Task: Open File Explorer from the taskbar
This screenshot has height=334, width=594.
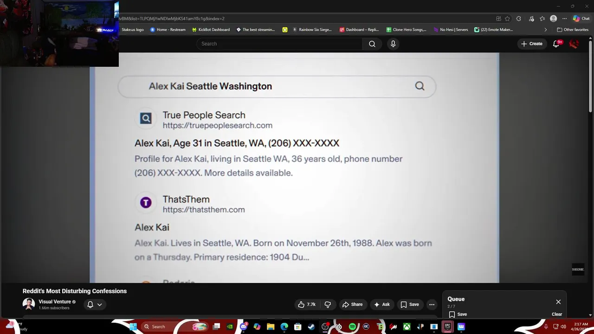Action: click(x=271, y=327)
